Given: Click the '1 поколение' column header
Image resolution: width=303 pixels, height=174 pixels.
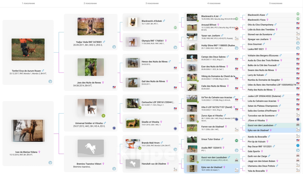Looking at the screenshot, I should (x=29, y=3).
